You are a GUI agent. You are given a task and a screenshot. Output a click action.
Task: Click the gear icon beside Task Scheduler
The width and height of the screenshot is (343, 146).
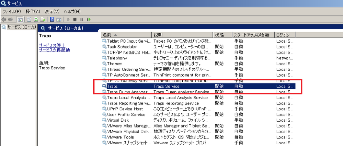(x=104, y=47)
